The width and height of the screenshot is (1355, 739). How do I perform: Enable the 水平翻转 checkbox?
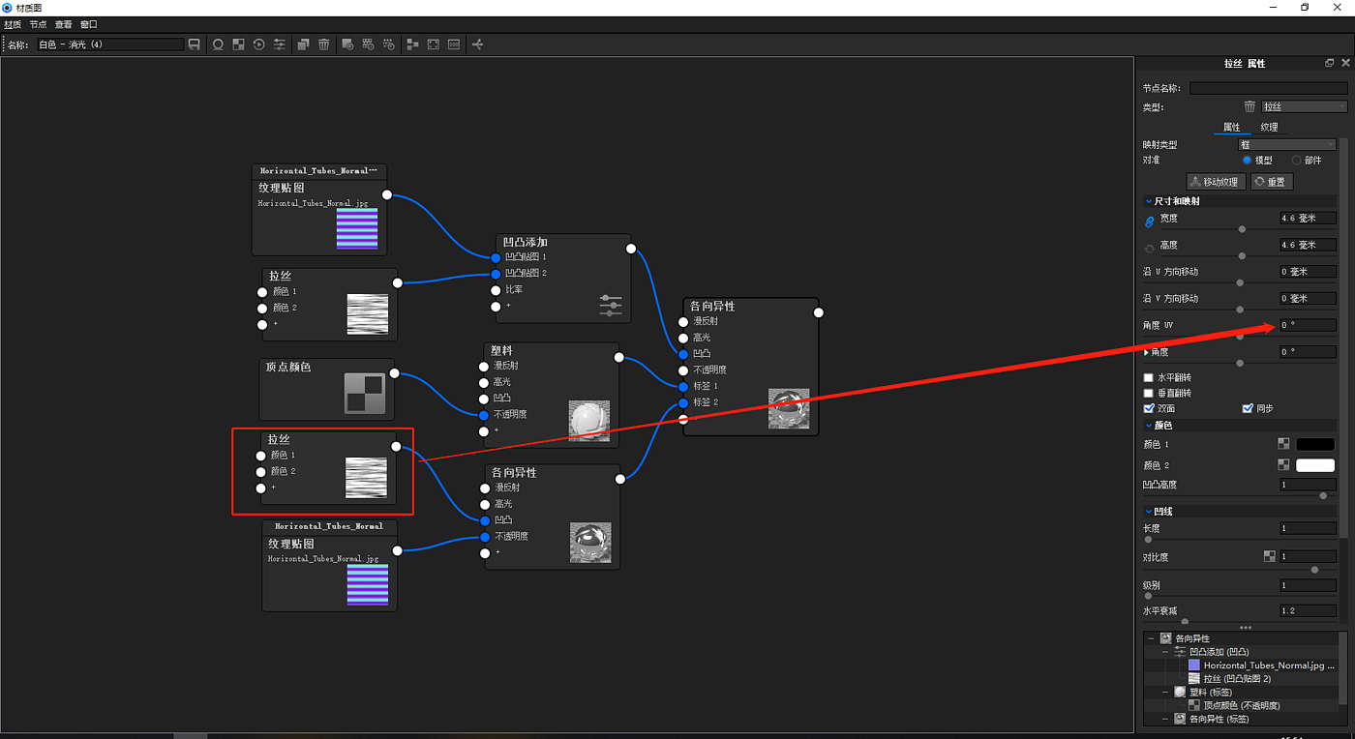click(x=1149, y=377)
